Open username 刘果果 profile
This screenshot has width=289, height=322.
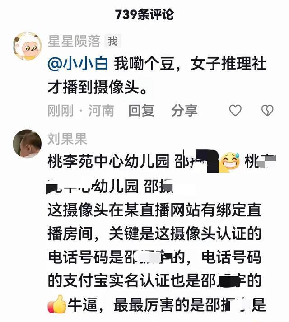pyautogui.click(x=67, y=139)
